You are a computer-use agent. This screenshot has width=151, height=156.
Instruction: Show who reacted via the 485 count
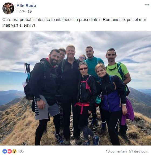21,151
